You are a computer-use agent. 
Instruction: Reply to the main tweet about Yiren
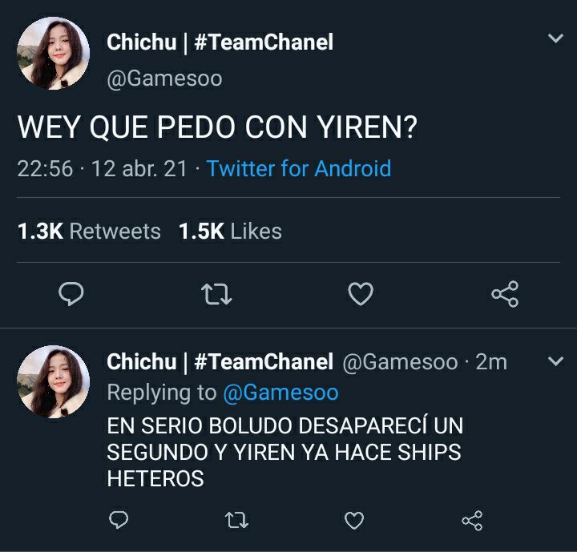point(71,294)
